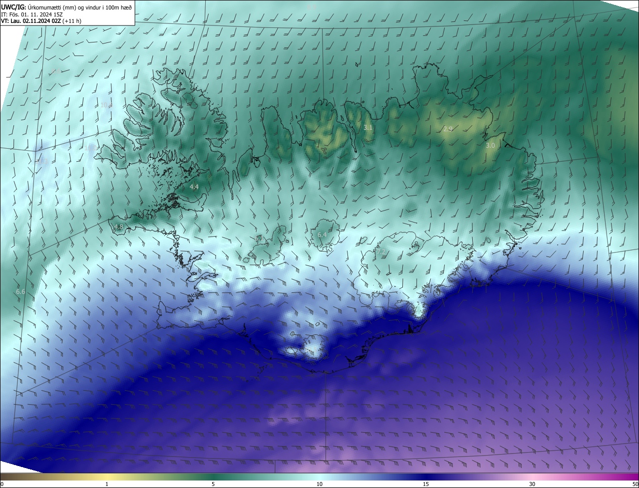Click the '30' tick on the color scale
This screenshot has height=488, width=639.
[x=532, y=484]
